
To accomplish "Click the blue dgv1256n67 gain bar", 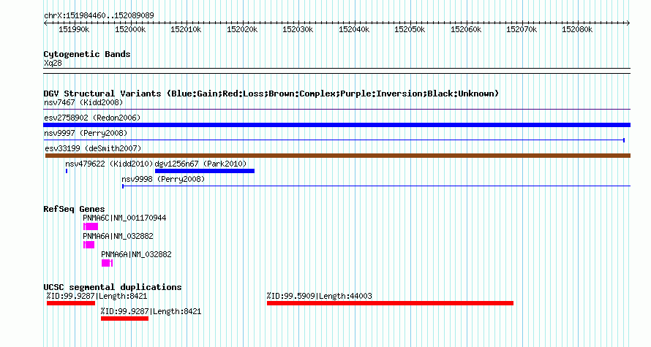I will click(205, 171).
